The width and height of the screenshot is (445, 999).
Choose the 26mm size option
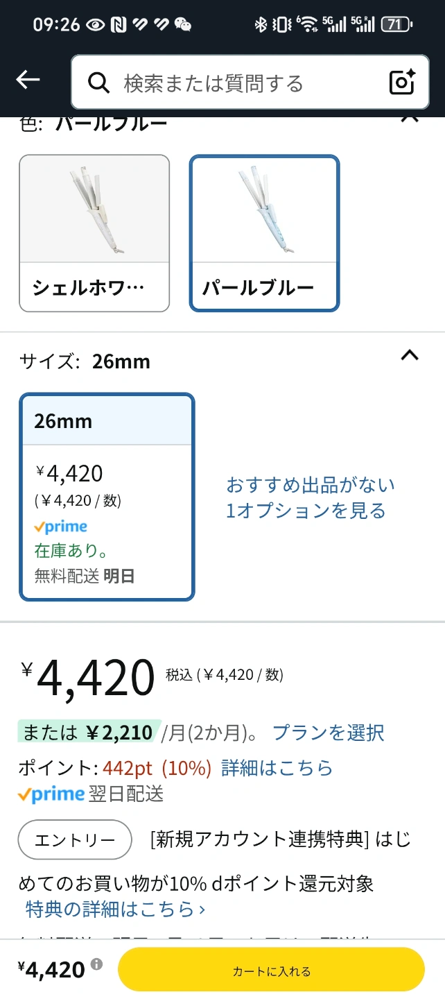(x=107, y=497)
